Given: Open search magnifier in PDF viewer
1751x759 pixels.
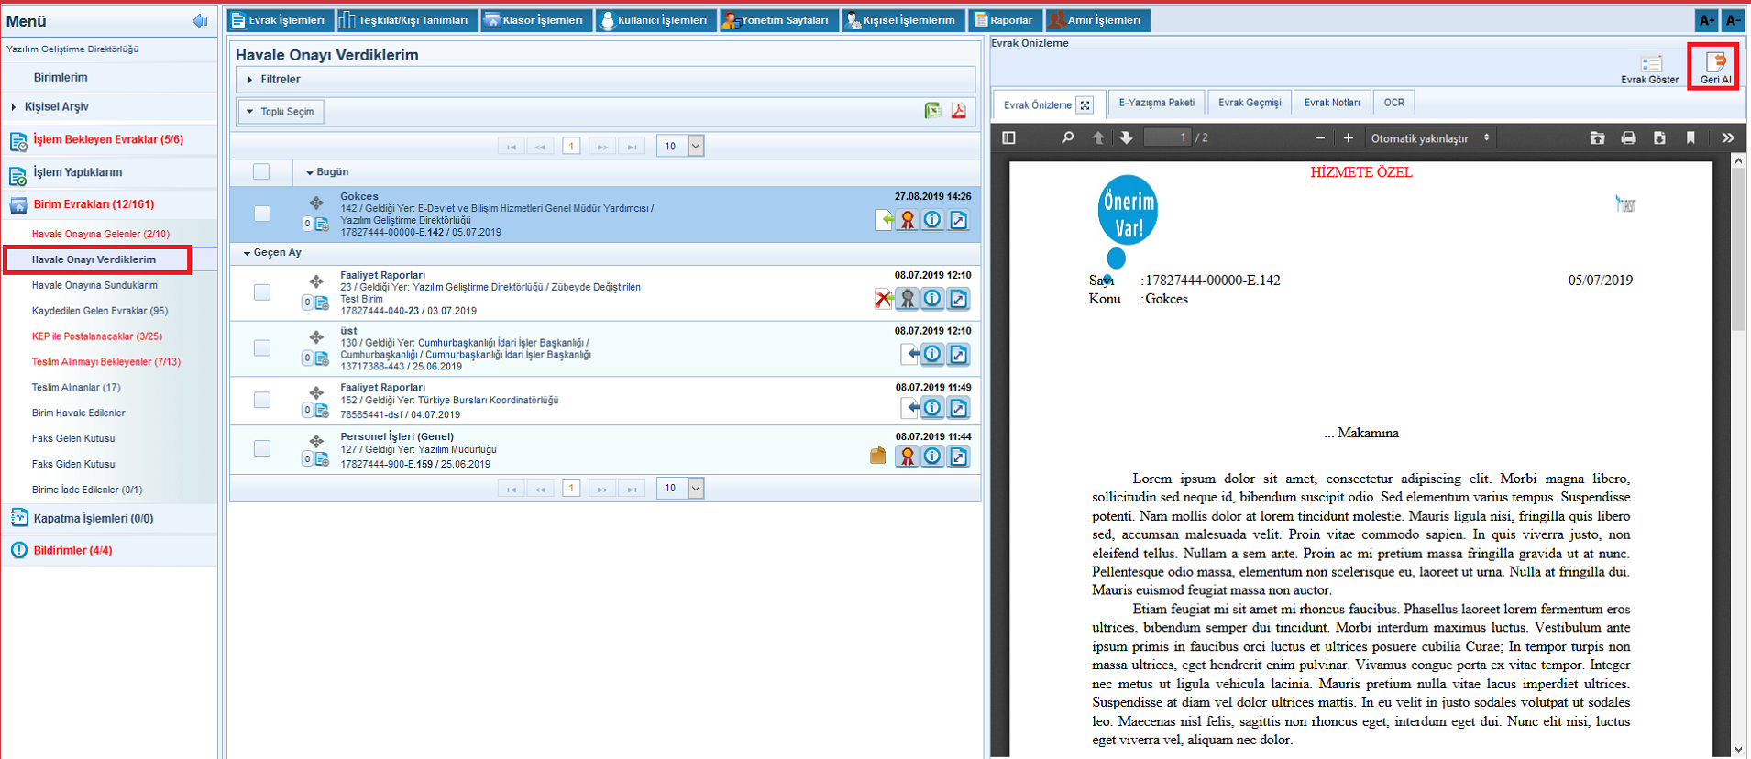Looking at the screenshot, I should click(x=1067, y=138).
